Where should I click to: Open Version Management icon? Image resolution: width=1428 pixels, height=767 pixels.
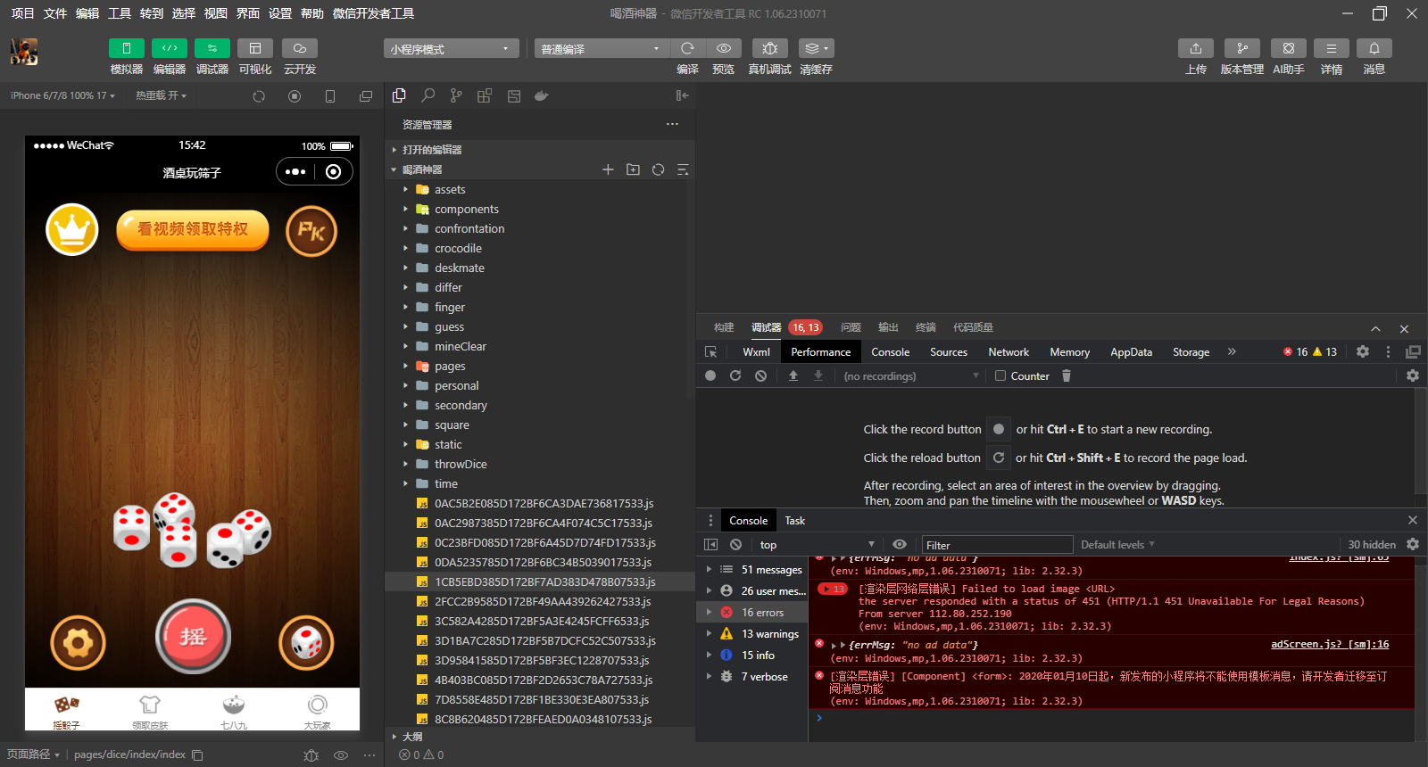[x=1241, y=48]
